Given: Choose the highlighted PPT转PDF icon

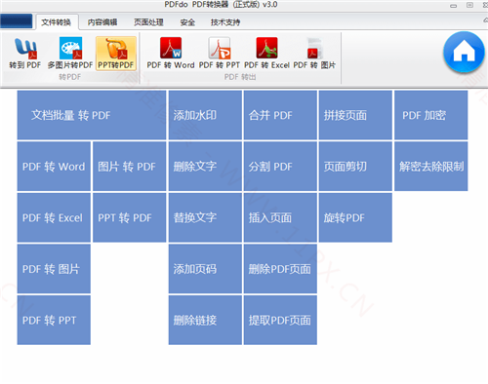Looking at the screenshot, I should coord(116,54).
